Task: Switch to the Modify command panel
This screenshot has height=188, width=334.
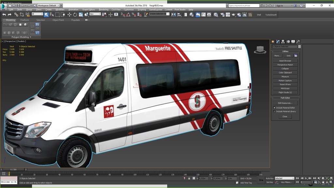Action: (278, 42)
